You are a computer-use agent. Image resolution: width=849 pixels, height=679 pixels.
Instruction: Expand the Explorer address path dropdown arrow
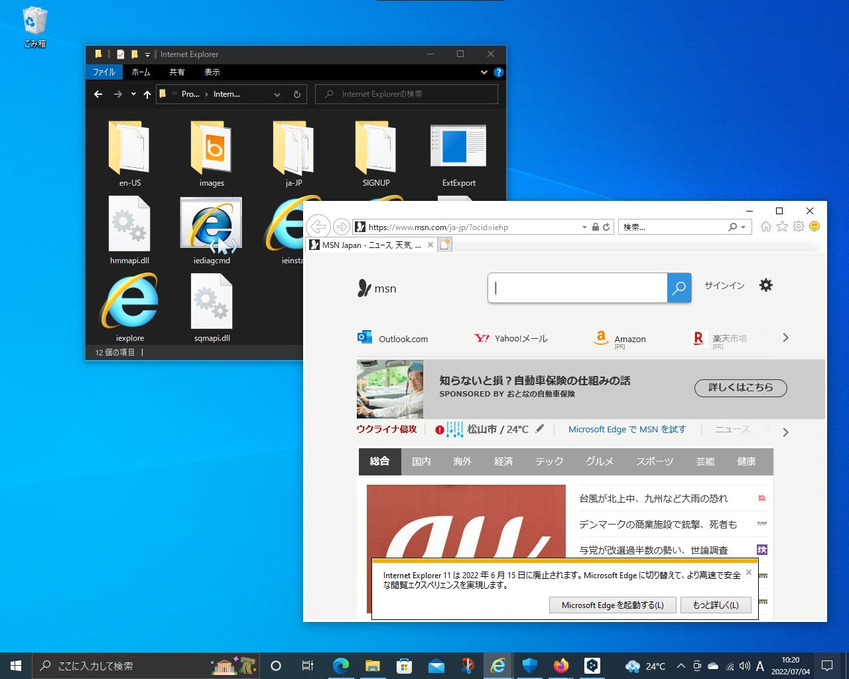[x=277, y=94]
